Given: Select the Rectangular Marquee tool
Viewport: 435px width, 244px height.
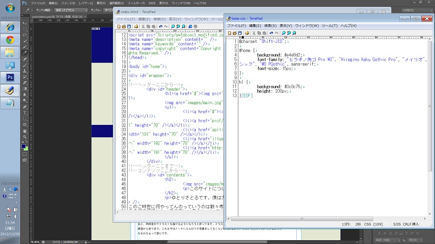Looking at the screenshot, I should click(x=25, y=29).
